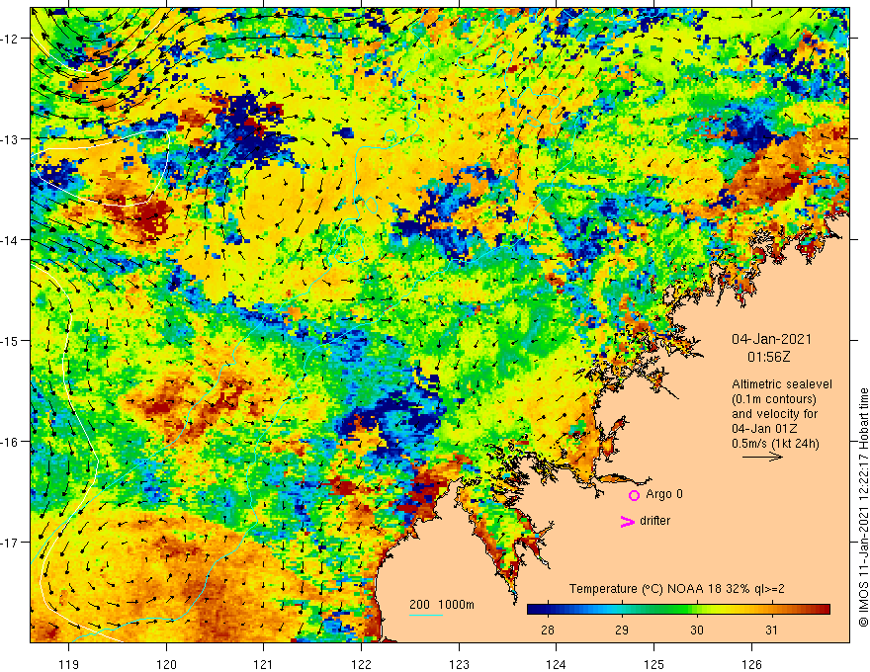The height and width of the screenshot is (672, 870).
Task: Click the latitude axis label -12
Action: click(x=10, y=39)
